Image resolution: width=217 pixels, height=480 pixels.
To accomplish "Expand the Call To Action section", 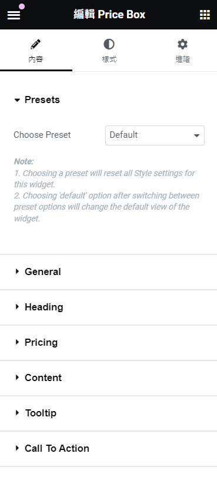I will tap(108, 448).
